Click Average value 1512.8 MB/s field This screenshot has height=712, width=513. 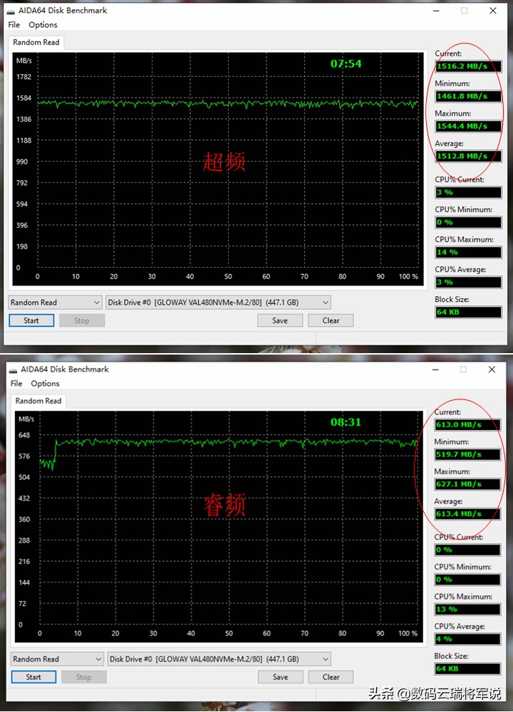(469, 156)
